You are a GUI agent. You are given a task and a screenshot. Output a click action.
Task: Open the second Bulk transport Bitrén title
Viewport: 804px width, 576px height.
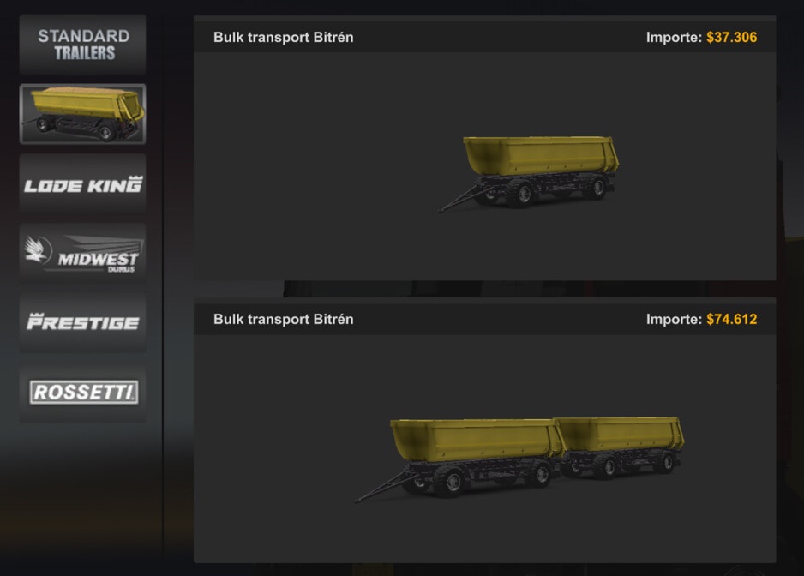coord(283,320)
